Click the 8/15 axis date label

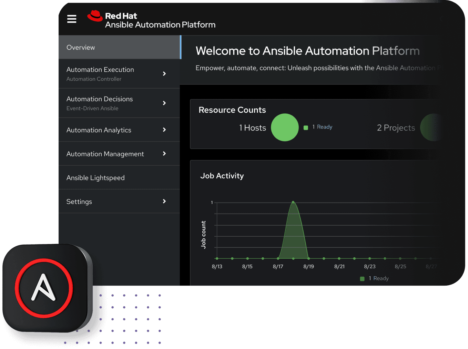pyautogui.click(x=247, y=266)
